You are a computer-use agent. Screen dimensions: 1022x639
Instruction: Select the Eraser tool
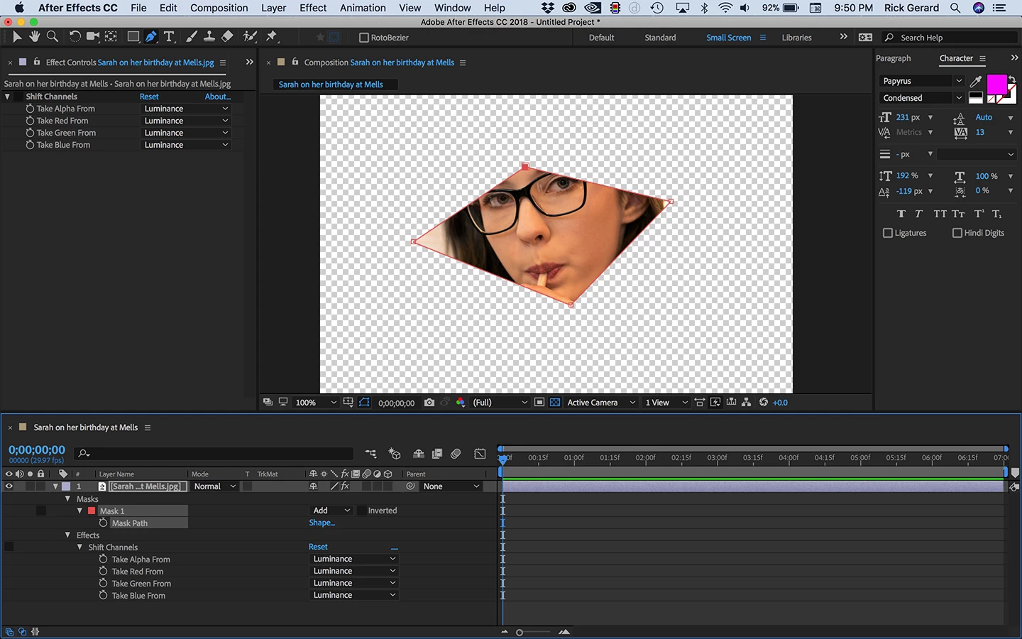(227, 37)
